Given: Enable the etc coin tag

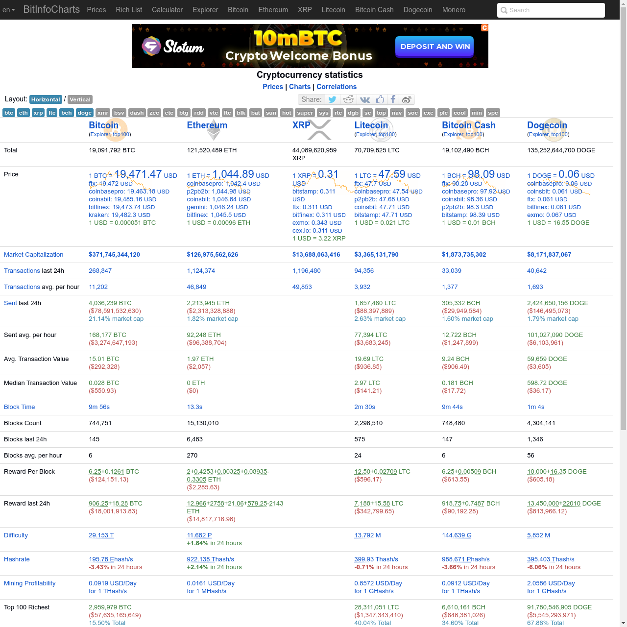Looking at the screenshot, I should point(169,113).
